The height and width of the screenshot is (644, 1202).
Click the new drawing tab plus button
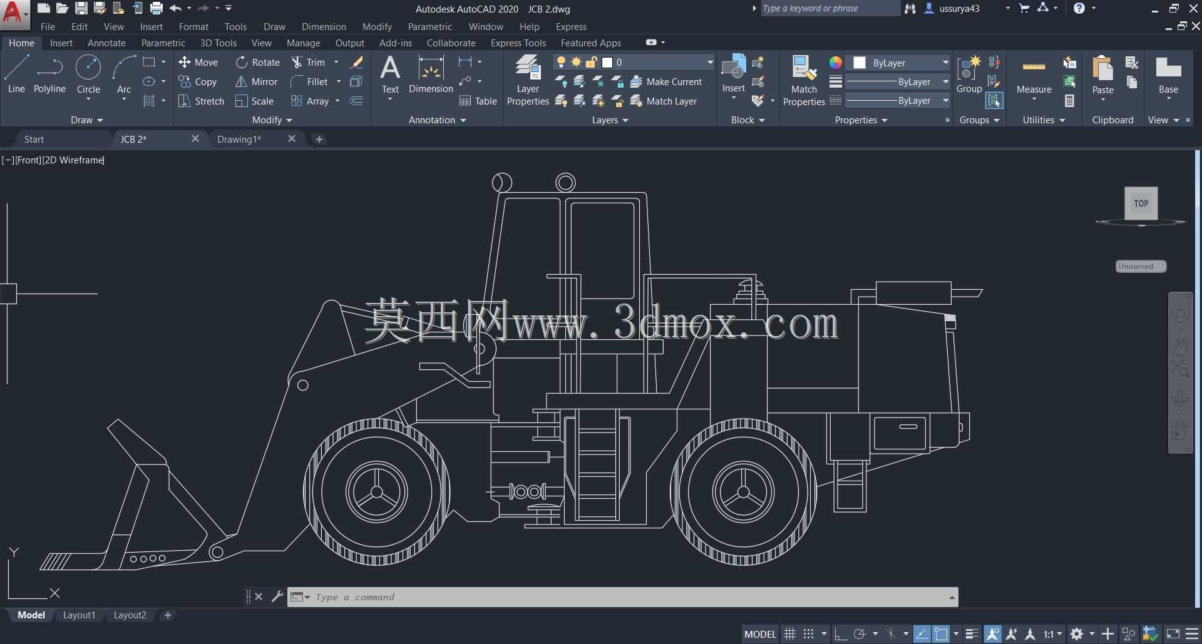(x=319, y=139)
